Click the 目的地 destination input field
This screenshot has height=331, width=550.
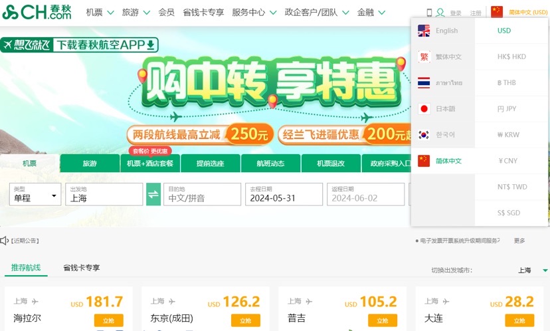click(x=202, y=194)
